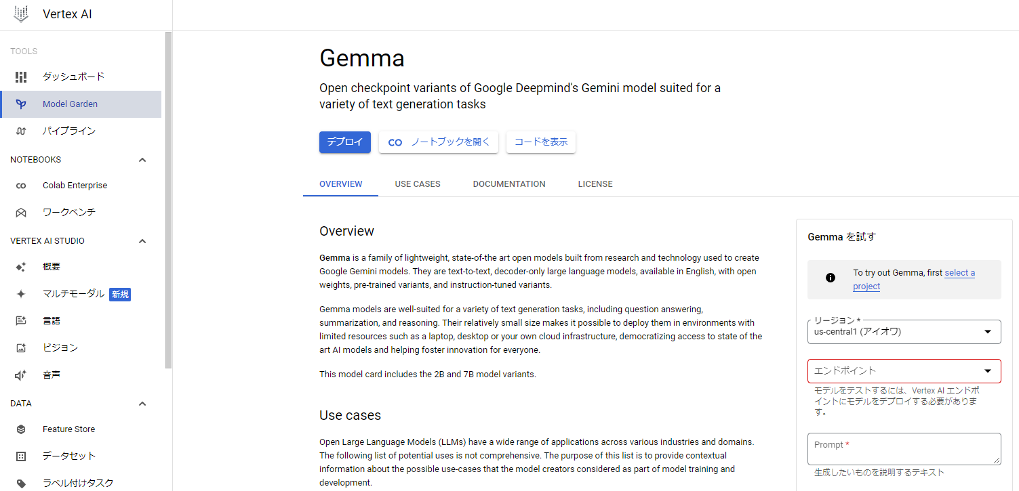Click the Vertex AI logo icon

[x=21, y=14]
